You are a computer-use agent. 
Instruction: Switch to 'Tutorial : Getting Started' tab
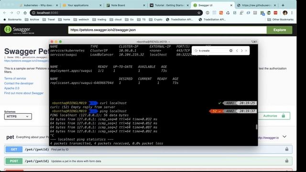click(169, 5)
